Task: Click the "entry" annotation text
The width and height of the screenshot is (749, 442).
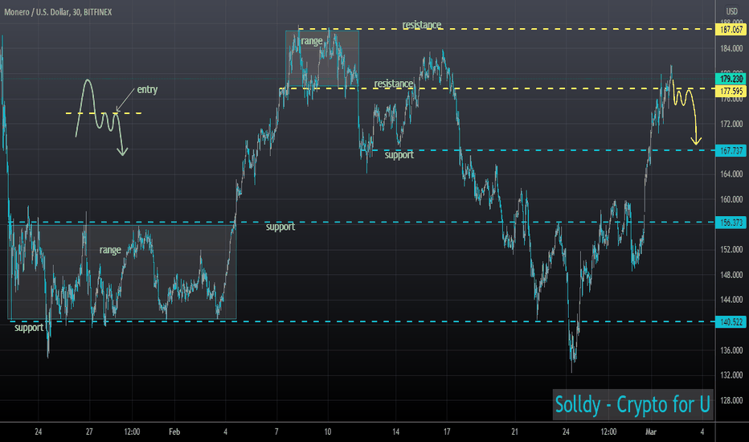Action: (x=147, y=90)
